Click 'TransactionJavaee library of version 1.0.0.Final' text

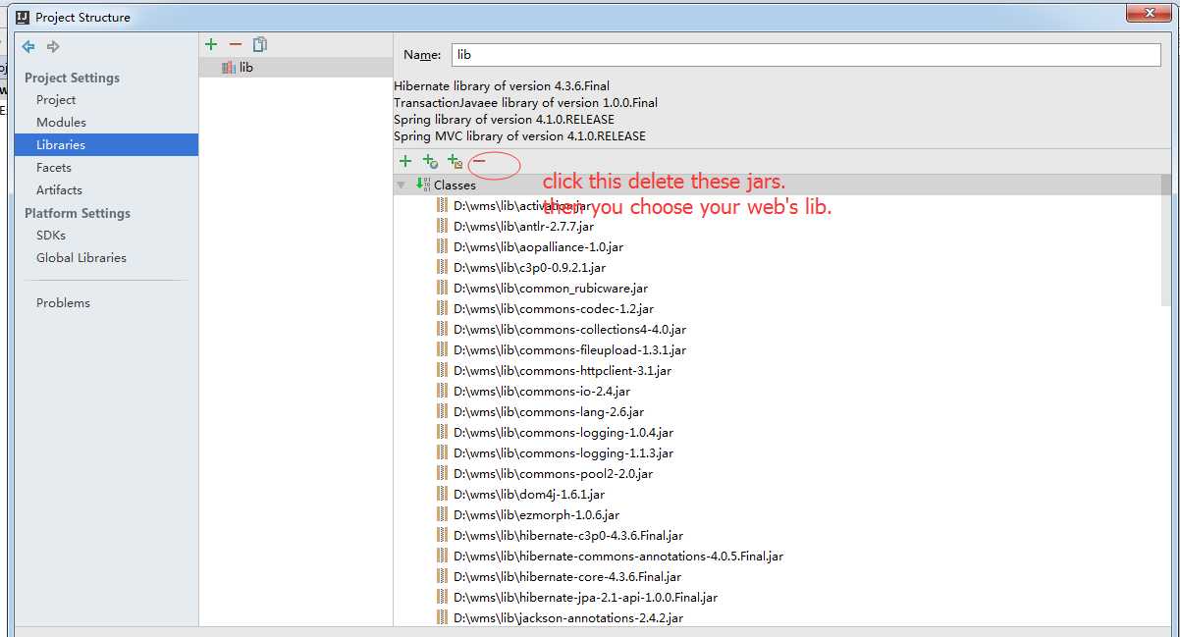(x=525, y=103)
